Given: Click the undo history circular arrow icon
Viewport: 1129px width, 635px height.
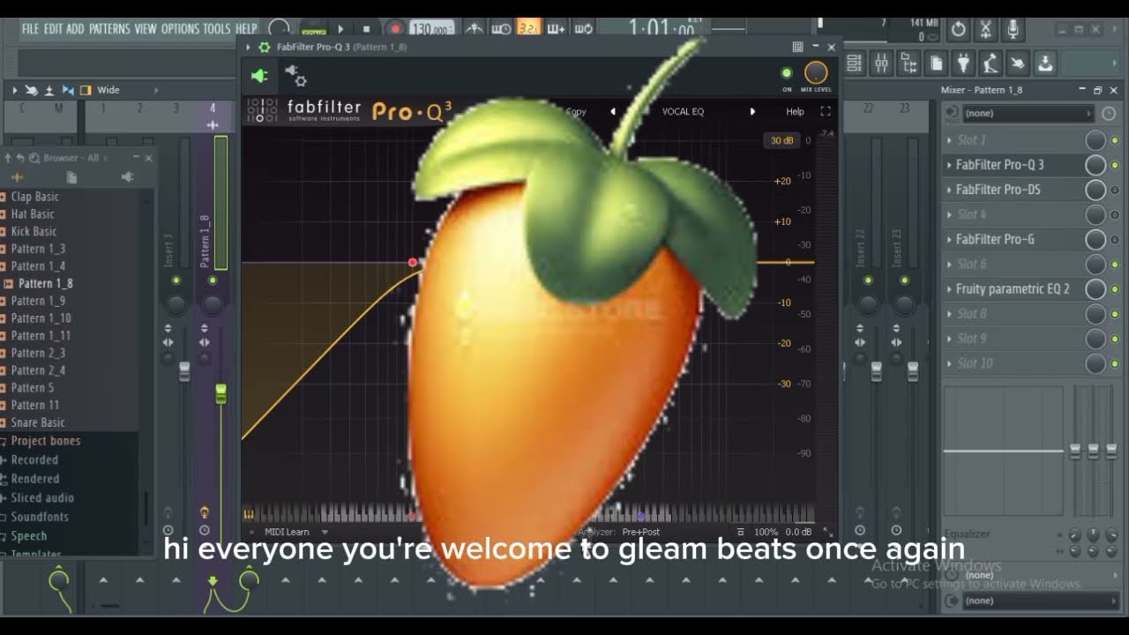Looking at the screenshot, I should point(959,29).
